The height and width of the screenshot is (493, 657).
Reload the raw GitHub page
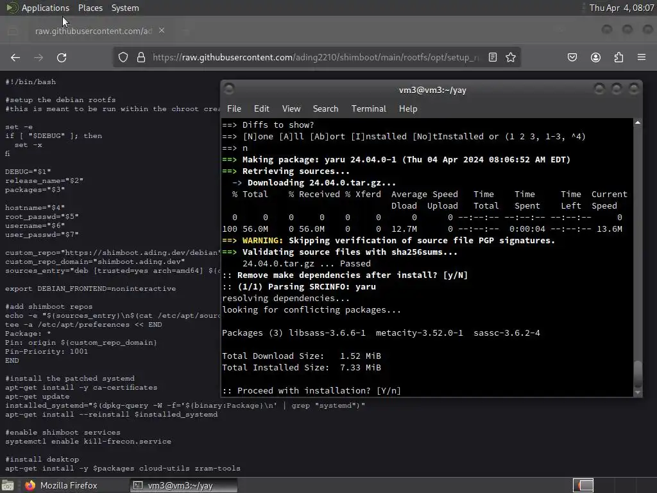coord(62,57)
